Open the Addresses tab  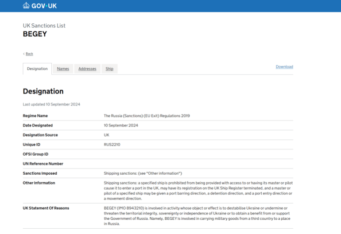click(87, 69)
